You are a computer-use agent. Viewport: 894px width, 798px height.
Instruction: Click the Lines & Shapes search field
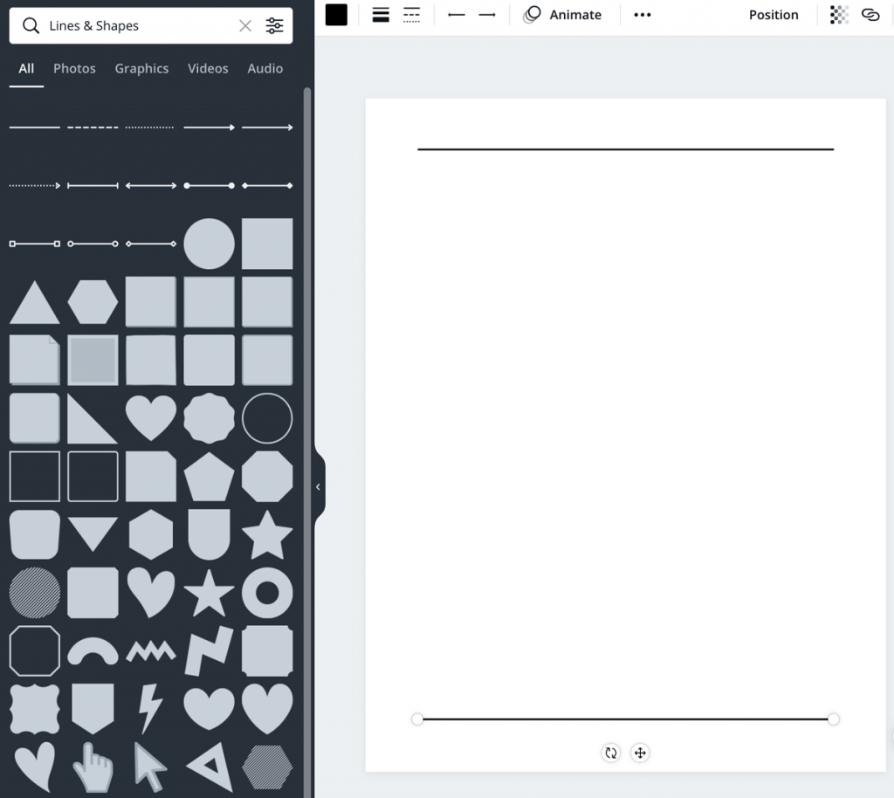[x=131, y=25]
